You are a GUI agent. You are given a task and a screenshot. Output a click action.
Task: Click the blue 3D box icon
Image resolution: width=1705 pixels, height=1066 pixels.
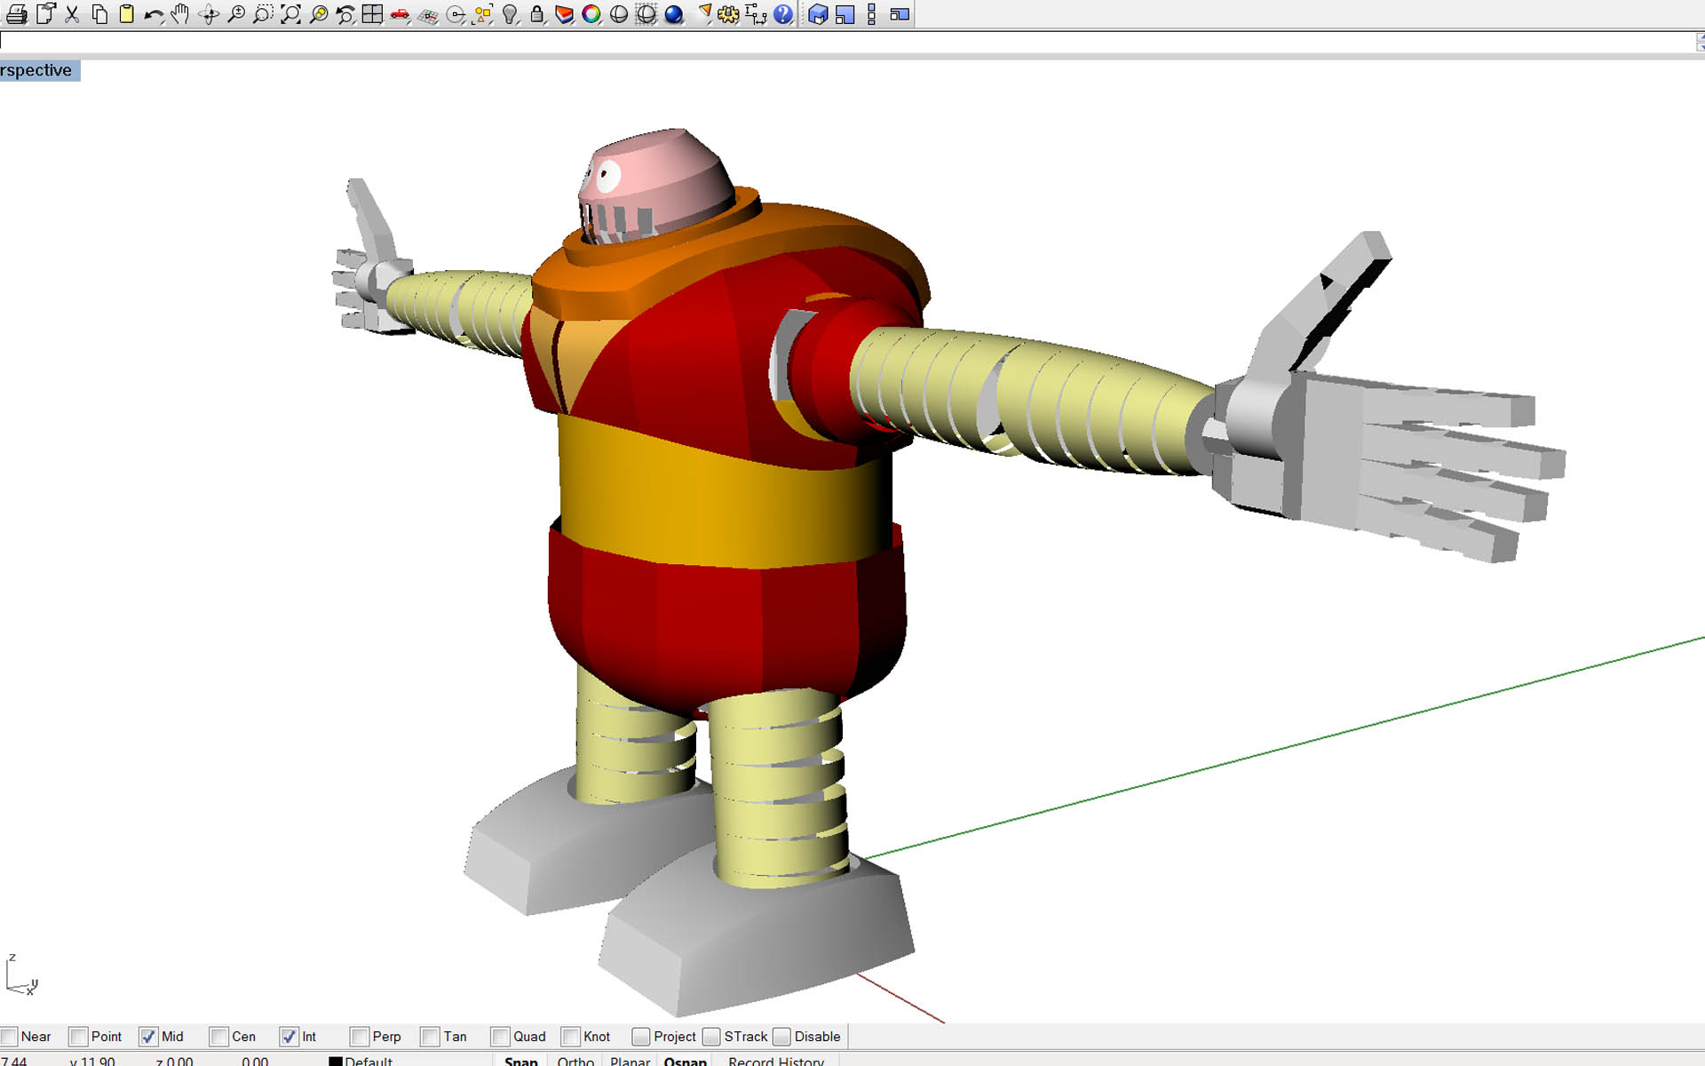818,14
